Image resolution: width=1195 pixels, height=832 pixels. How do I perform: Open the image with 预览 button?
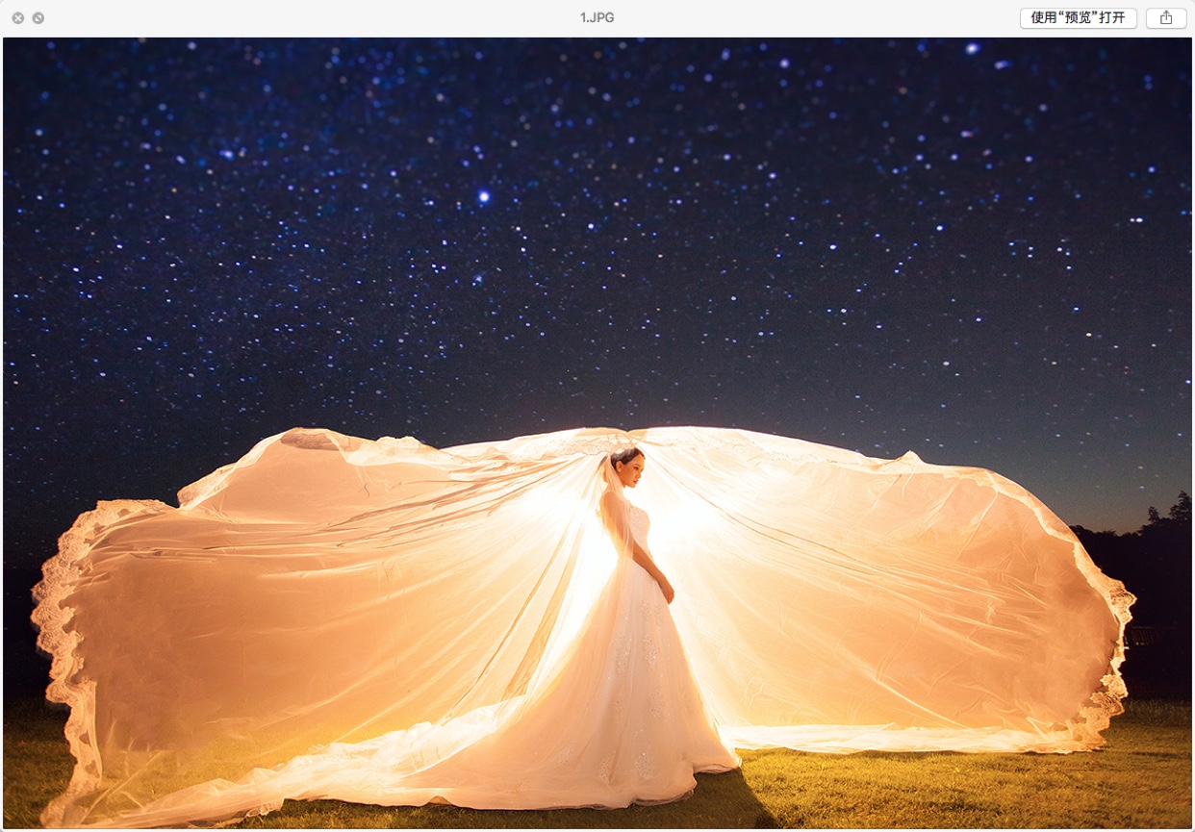[x=1079, y=18]
